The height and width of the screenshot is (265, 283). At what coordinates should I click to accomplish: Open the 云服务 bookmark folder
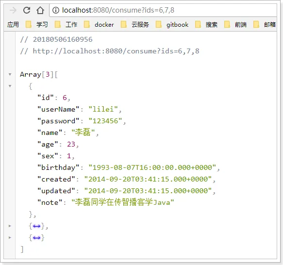pos(135,24)
